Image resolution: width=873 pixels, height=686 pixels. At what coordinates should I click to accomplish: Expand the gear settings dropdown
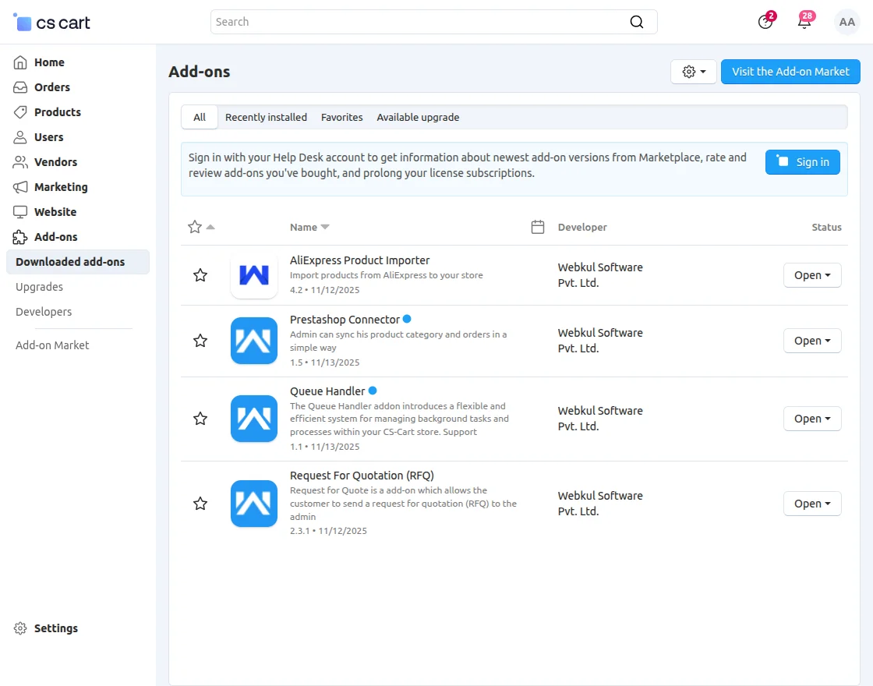(693, 72)
